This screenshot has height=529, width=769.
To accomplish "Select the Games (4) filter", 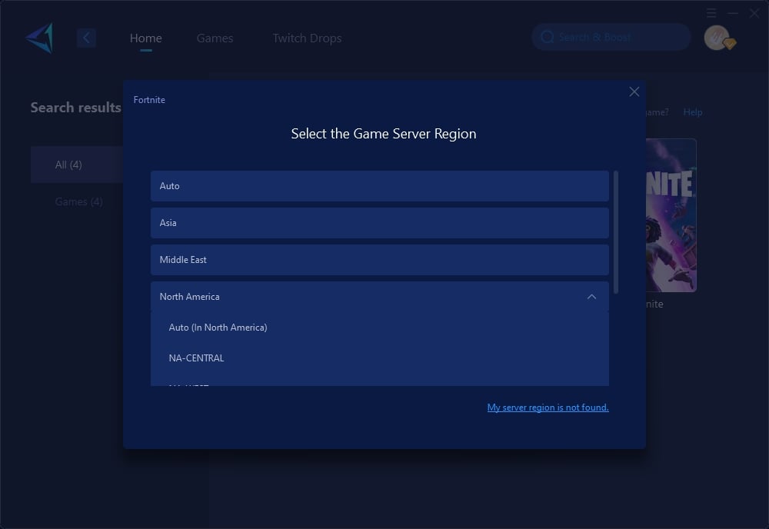I will click(78, 201).
